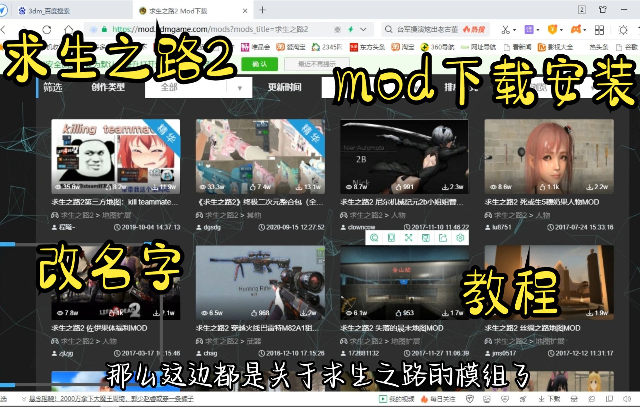The width and height of the screenshot is (640, 407).
Task: Click the heartbeat health icon in status bar
Action: pos(505,399)
